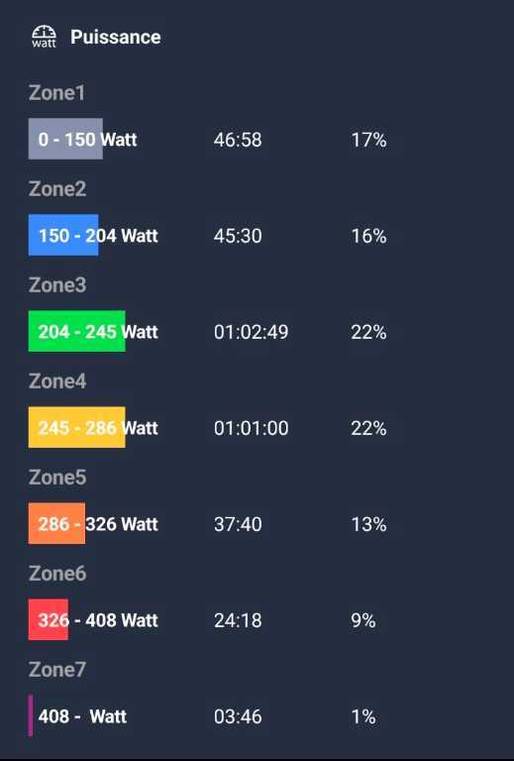The height and width of the screenshot is (761, 514).
Task: Click the yellow Zone4 power bar
Action: 76,427
